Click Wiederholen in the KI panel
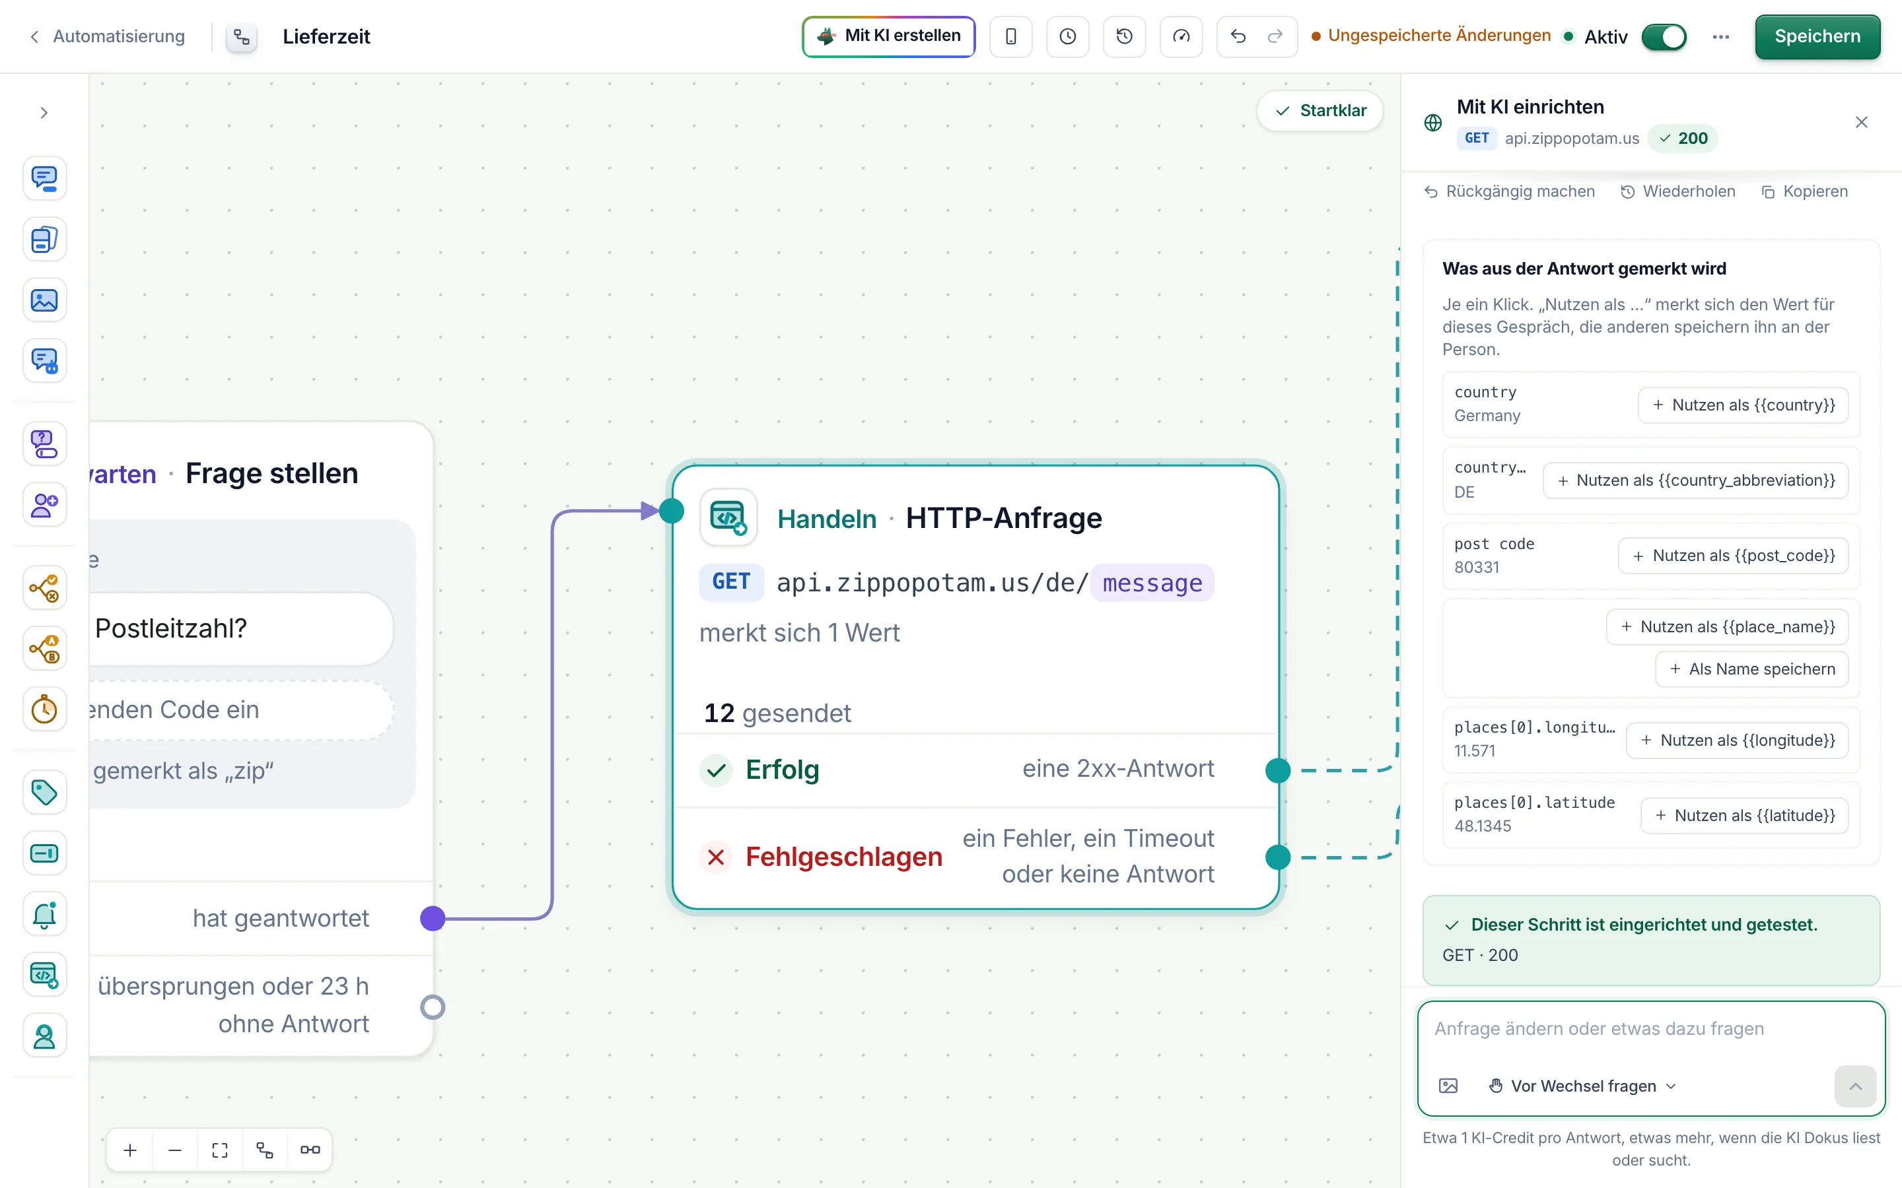Image resolution: width=1902 pixels, height=1188 pixels. (x=1678, y=191)
